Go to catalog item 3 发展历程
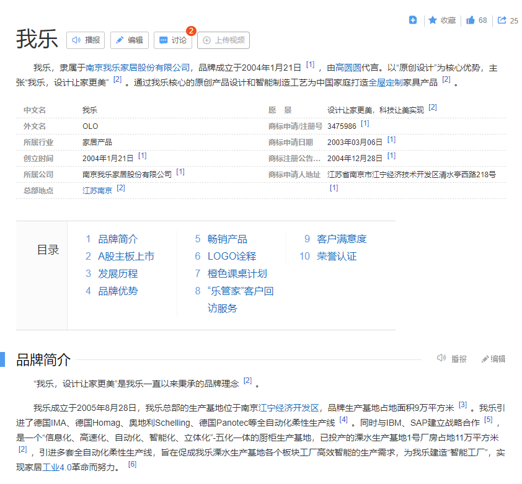522x484 pixels. pos(118,274)
